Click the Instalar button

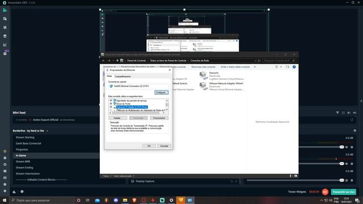click(x=117, y=118)
